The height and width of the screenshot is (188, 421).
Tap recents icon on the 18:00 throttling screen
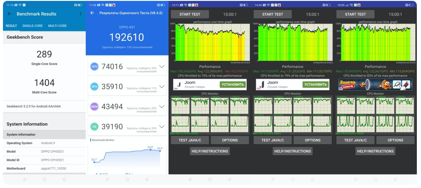click(356, 179)
